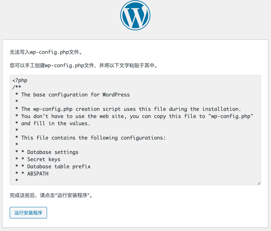
Task: Click the 'Database table prefix' line
Action: (x=59, y=167)
